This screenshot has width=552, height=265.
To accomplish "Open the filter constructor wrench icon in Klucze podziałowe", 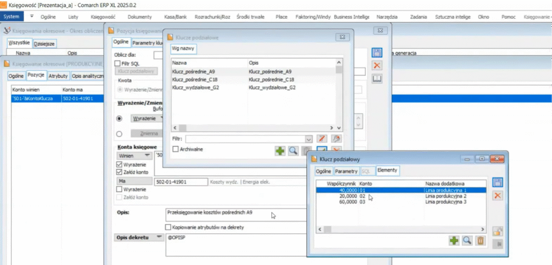I will tap(336, 139).
